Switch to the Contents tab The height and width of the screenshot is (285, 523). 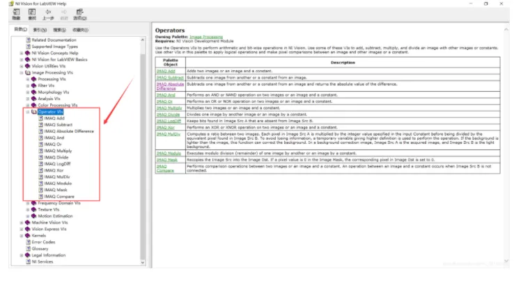click(x=20, y=30)
